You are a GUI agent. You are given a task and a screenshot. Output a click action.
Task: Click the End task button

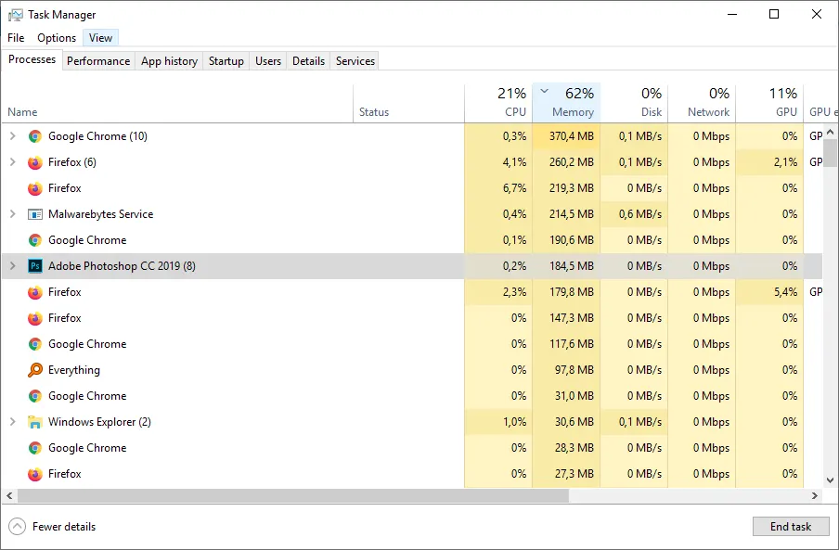tap(791, 527)
